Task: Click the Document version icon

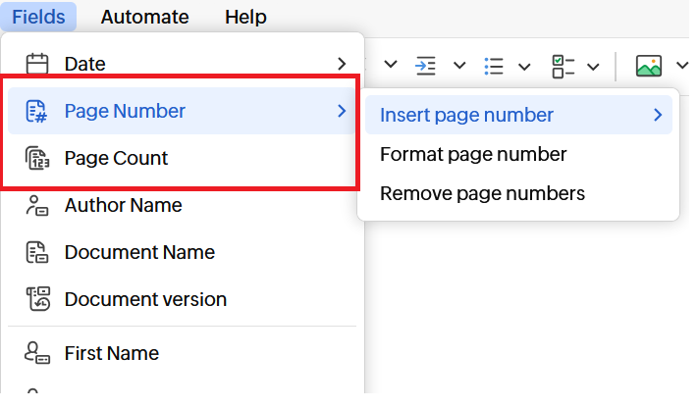Action: [36, 299]
